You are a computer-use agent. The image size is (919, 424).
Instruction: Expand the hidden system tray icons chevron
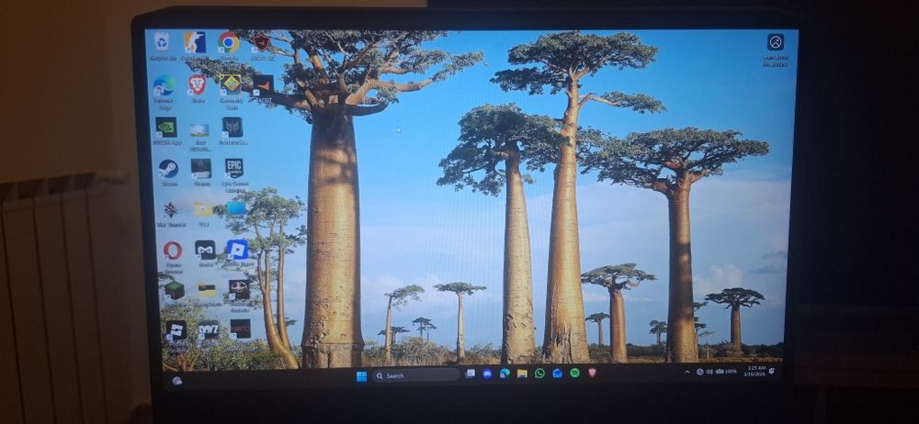click(x=686, y=372)
